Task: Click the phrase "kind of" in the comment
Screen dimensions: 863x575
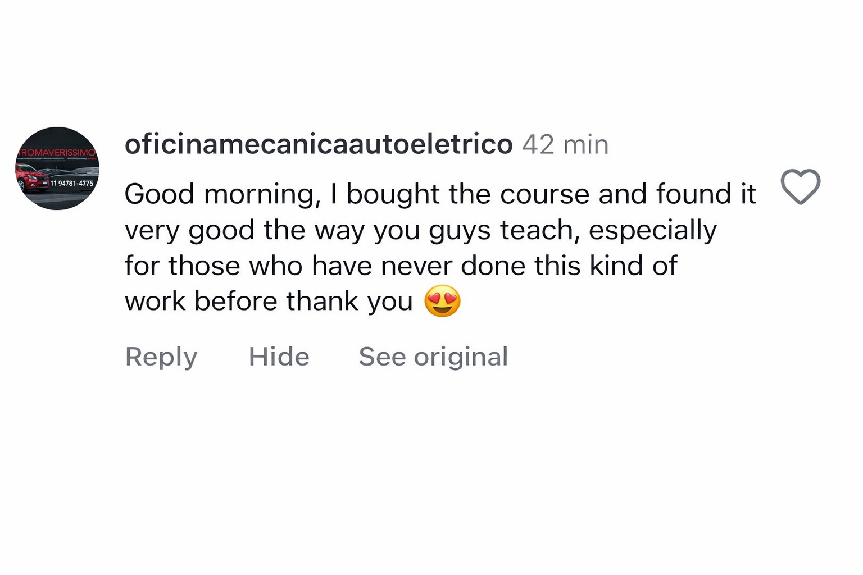Action: 633,266
